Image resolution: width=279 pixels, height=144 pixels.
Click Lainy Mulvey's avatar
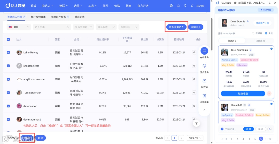point(19,53)
